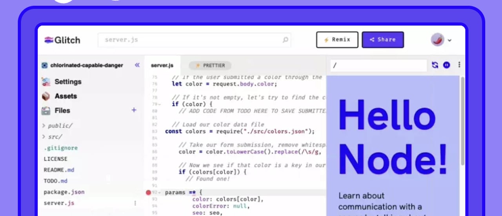Open the preview more options menu
The height and width of the screenshot is (216, 502).
pos(459,65)
